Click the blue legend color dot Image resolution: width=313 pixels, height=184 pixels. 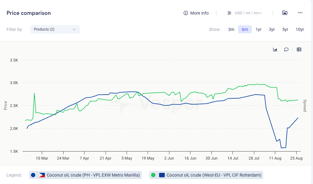tap(33, 175)
